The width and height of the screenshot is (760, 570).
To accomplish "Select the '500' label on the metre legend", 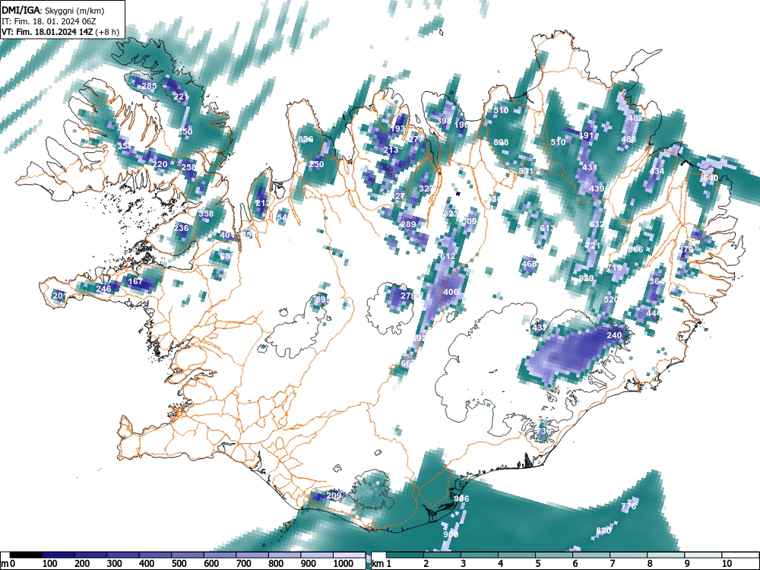I will (x=179, y=564).
